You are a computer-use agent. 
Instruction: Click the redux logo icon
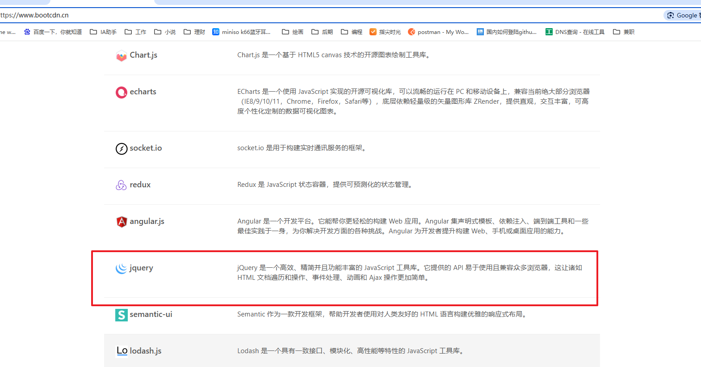coord(121,185)
